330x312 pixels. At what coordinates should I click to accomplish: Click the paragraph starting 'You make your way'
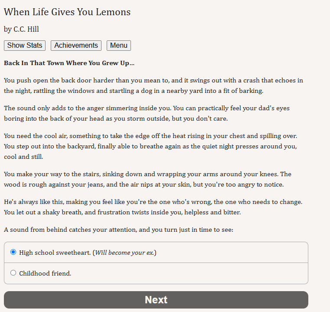tap(147, 179)
